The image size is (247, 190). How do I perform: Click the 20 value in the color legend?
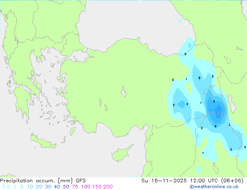click(x=39, y=187)
